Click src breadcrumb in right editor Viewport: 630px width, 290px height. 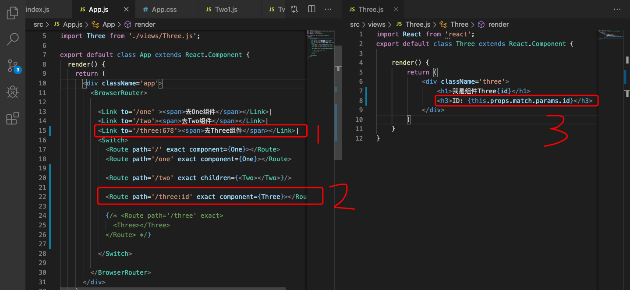click(355, 25)
